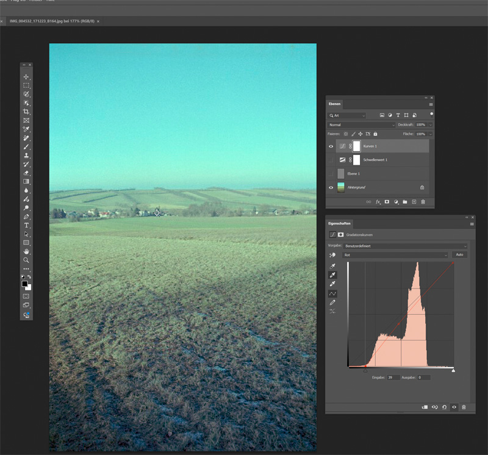Image resolution: width=488 pixels, height=455 pixels.
Task: Click the white point slider under histogram
Action: pos(453,370)
